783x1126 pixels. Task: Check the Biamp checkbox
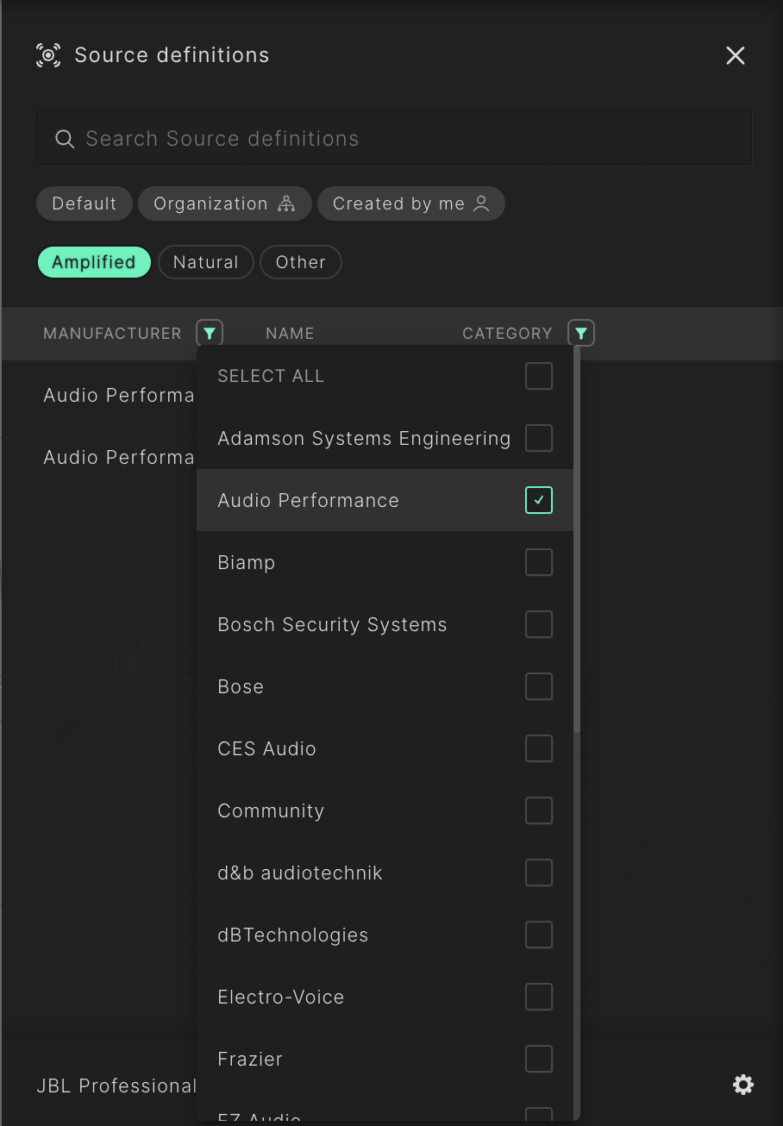click(539, 562)
